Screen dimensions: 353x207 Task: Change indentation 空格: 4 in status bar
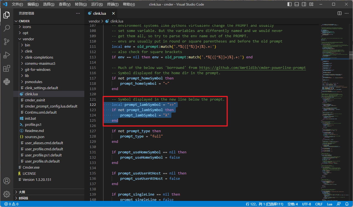pos(293,204)
